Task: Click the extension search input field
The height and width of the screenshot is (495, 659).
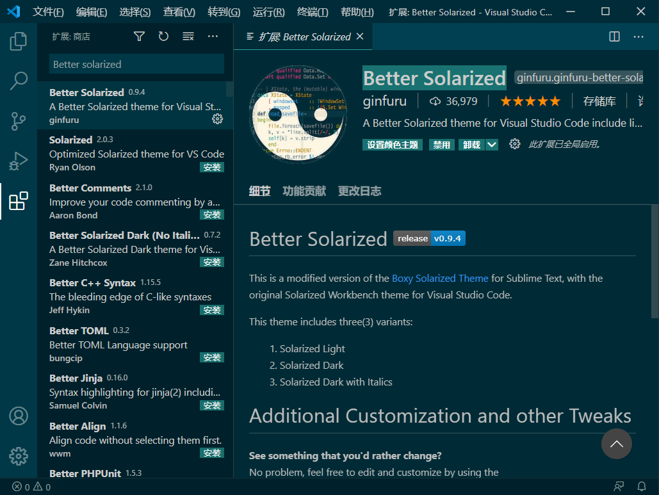Action: pos(136,64)
